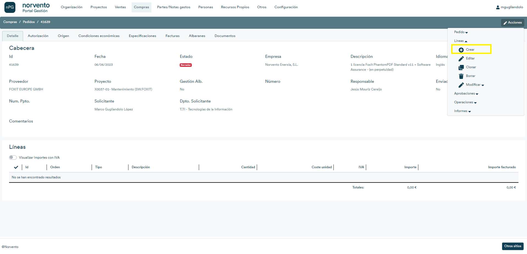Click the Marco Gugliandolo López solicitante value
Image resolution: width=527 pixels, height=254 pixels.
coord(113,109)
